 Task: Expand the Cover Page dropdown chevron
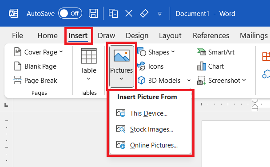pos(61,51)
